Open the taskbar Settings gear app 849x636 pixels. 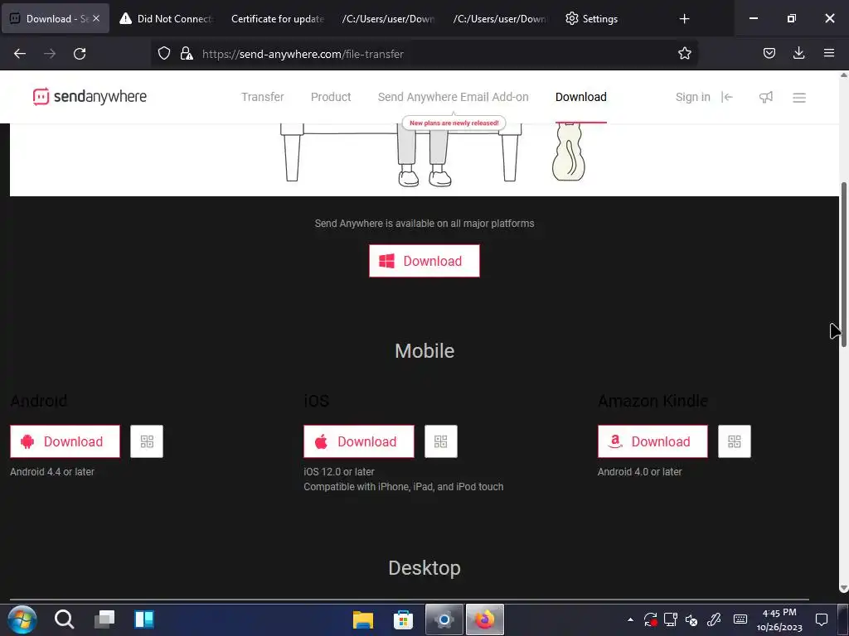444,619
